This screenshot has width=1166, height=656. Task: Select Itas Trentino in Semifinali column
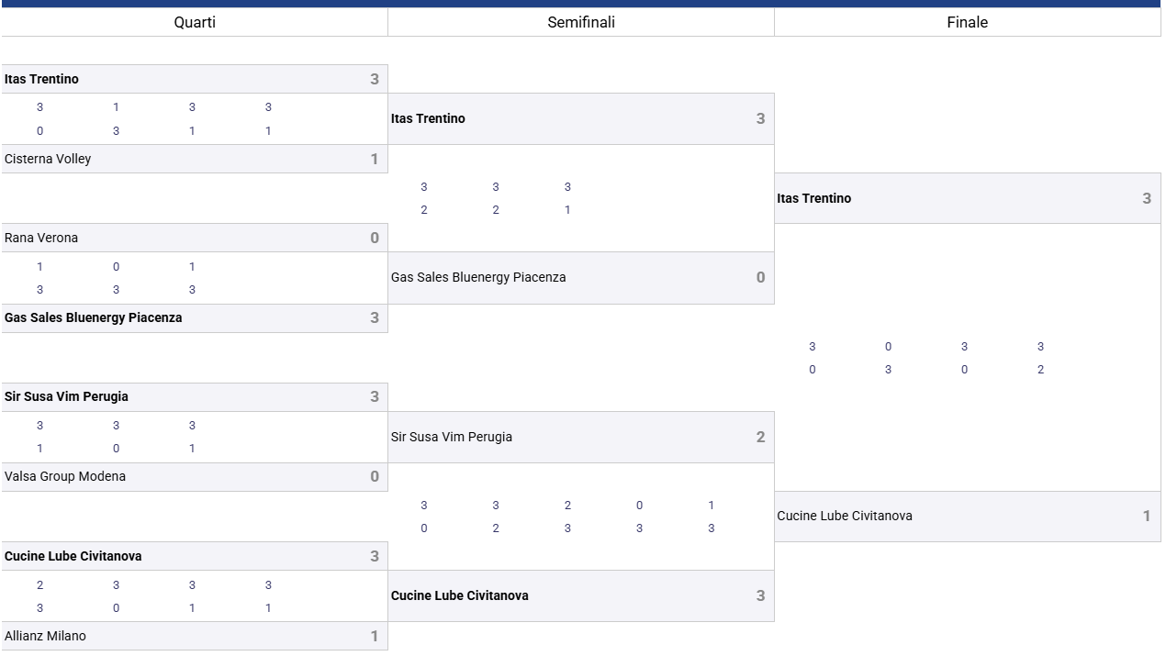coord(580,118)
